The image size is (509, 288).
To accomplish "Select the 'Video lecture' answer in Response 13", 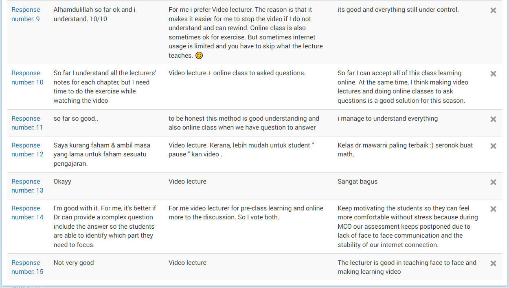I will [187, 181].
